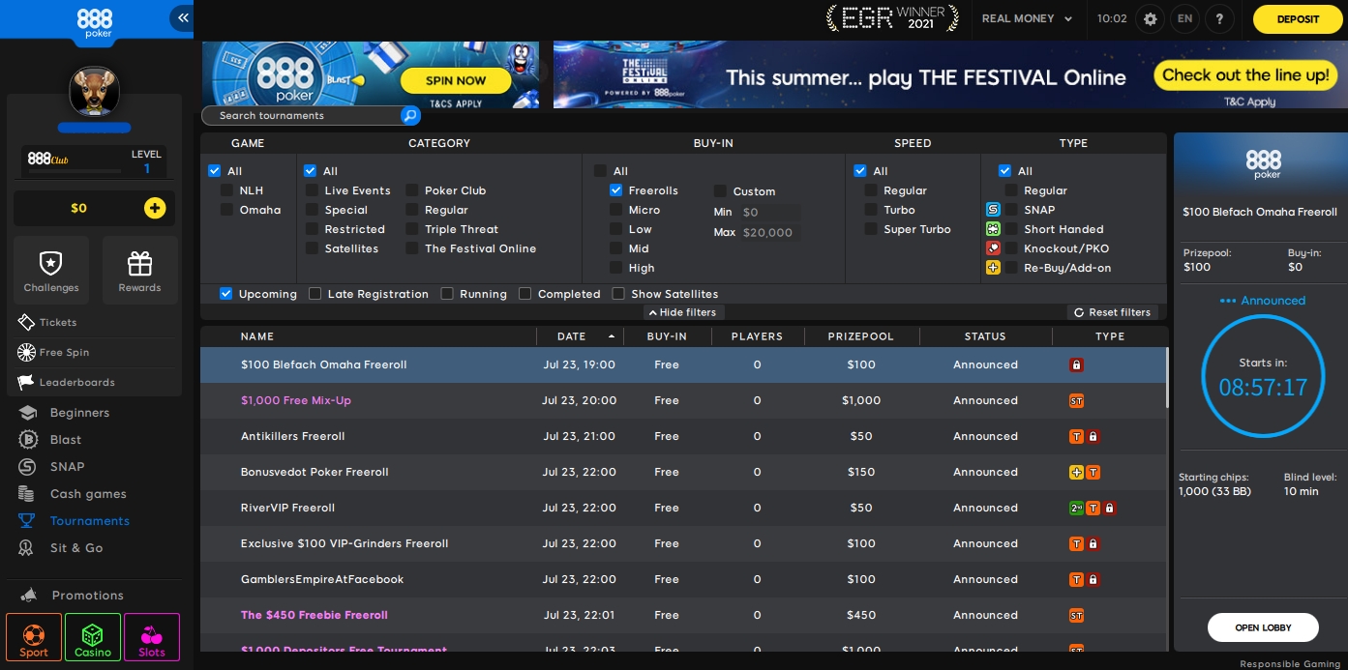1348x670 pixels.
Task: Open the Real Money mode dropdown
Action: pyautogui.click(x=1027, y=18)
